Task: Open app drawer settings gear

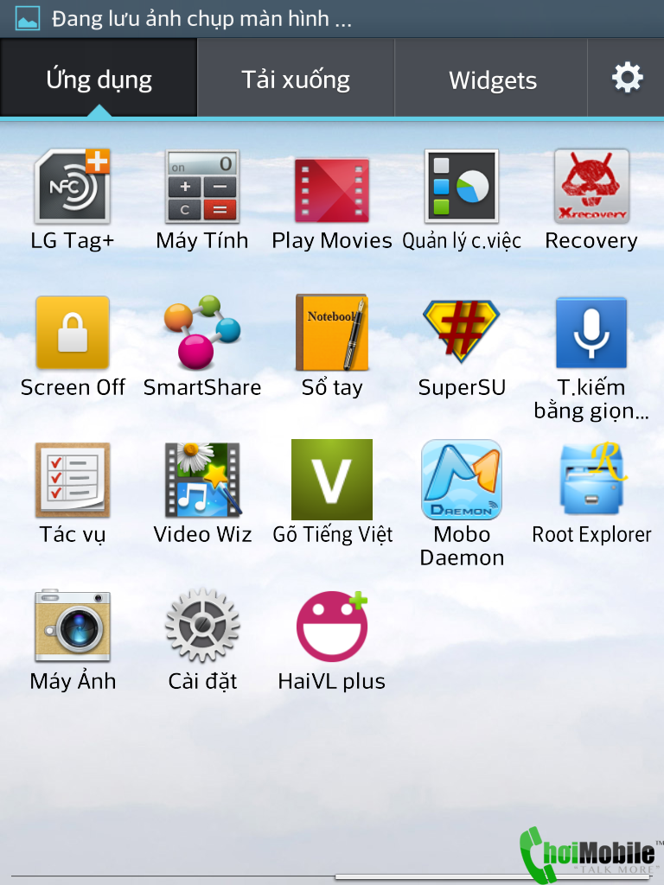Action: (628, 78)
